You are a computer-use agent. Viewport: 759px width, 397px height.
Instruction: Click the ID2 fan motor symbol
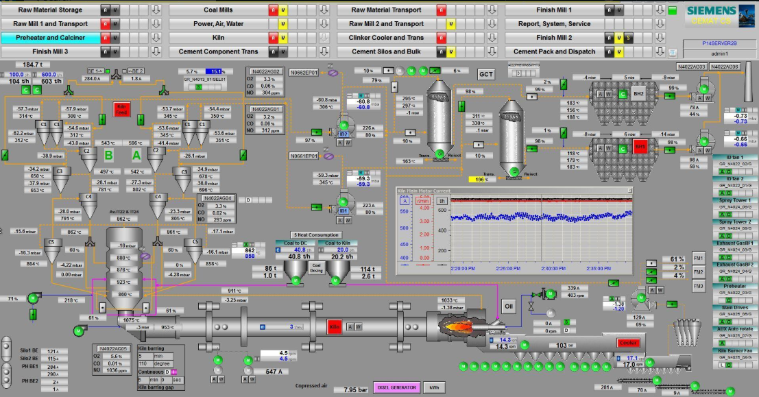coord(344,125)
